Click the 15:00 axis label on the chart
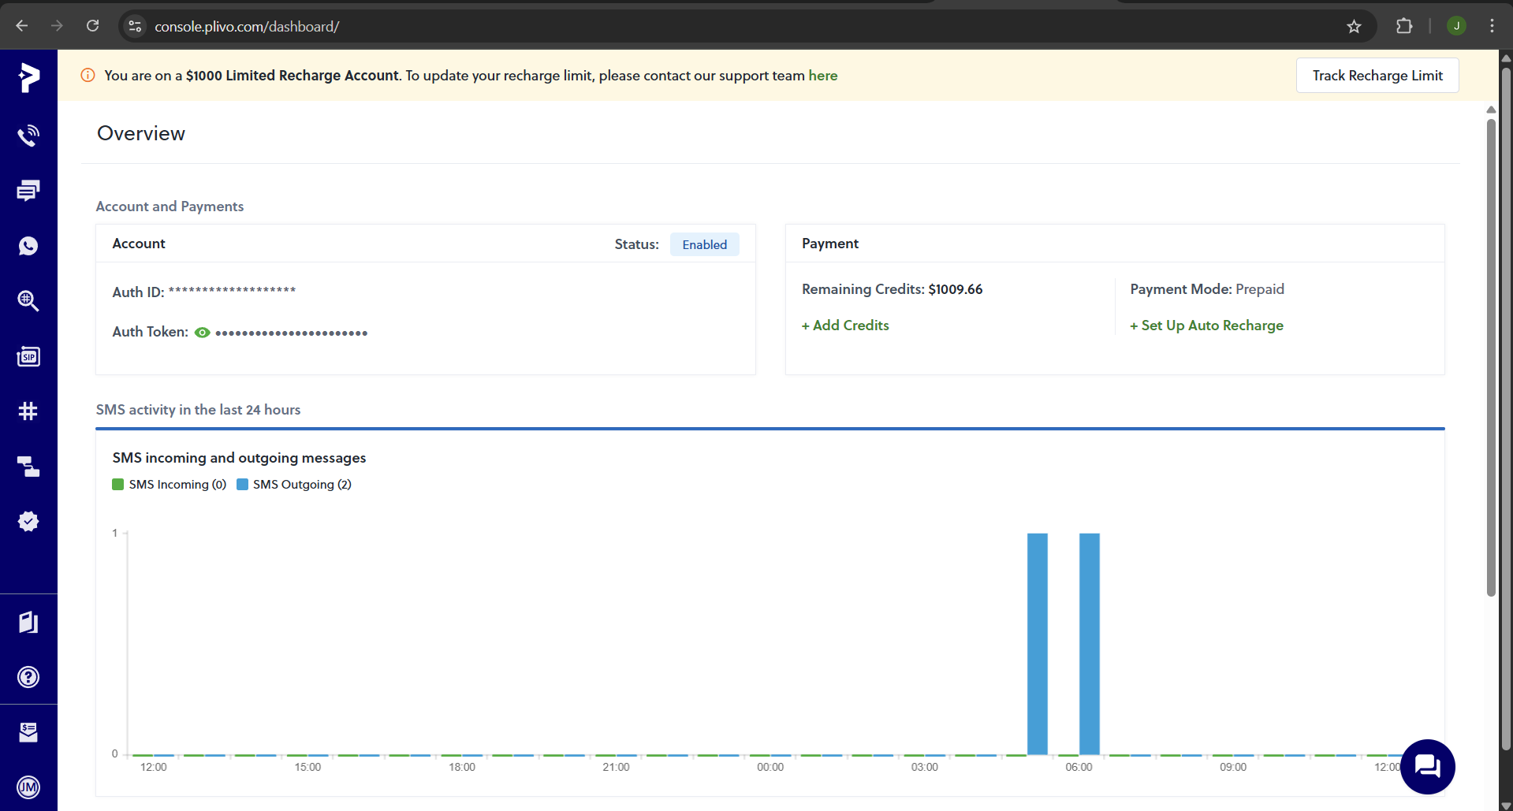1513x811 pixels. 307,767
